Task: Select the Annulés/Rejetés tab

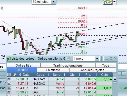Action: tap(93, 70)
